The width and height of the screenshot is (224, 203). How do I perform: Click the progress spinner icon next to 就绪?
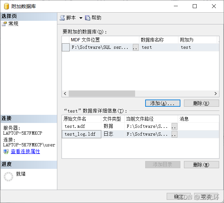click(8, 177)
